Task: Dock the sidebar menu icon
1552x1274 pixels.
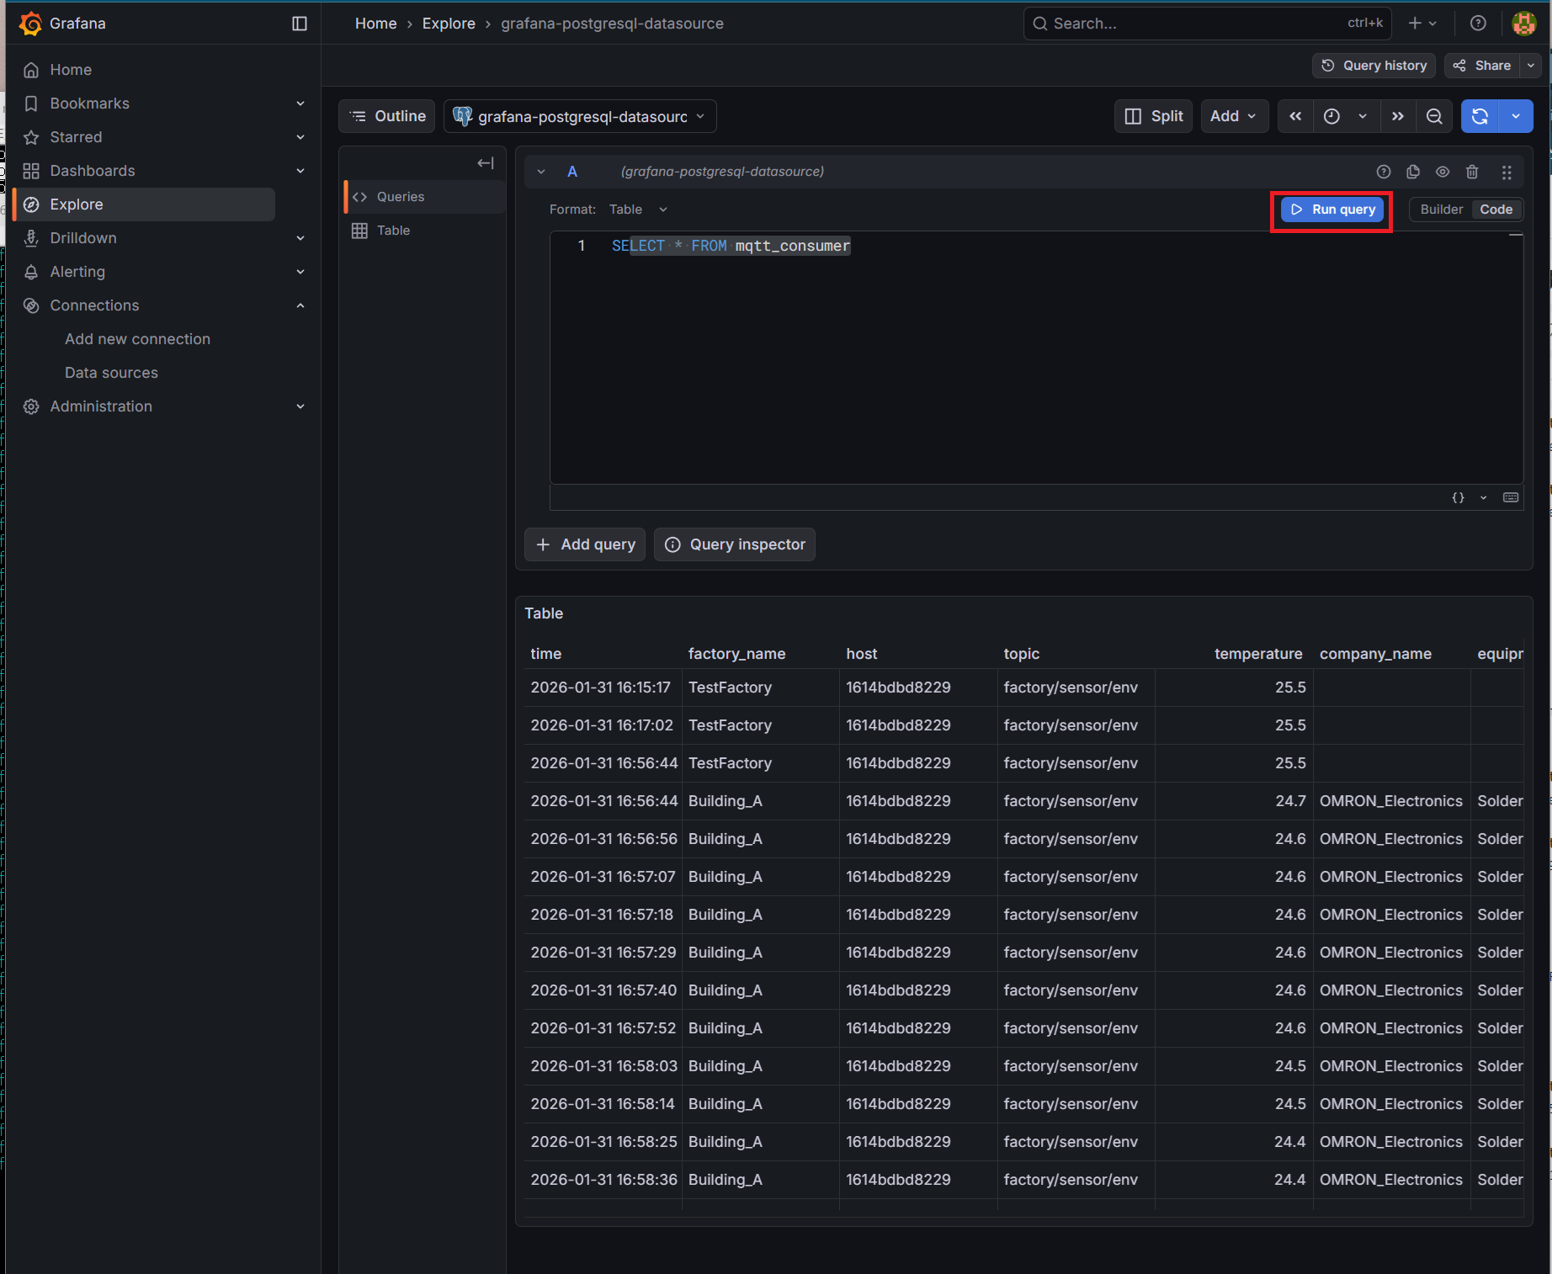Action: [x=300, y=24]
